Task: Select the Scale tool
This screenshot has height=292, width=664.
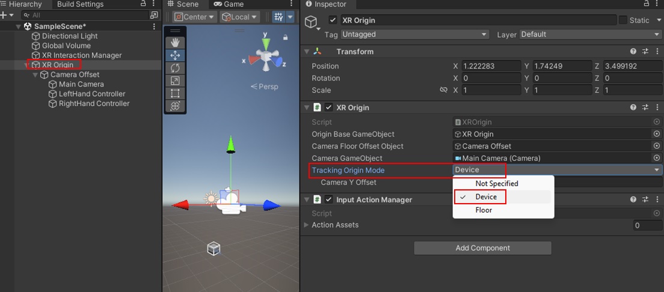Action: point(175,81)
